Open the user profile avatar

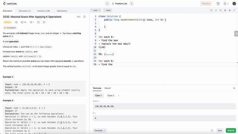click(x=234, y=3)
